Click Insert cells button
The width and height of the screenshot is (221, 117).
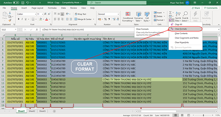158,13
